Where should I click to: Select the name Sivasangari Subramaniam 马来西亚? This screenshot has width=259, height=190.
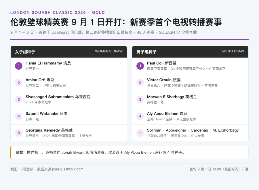(58, 97)
